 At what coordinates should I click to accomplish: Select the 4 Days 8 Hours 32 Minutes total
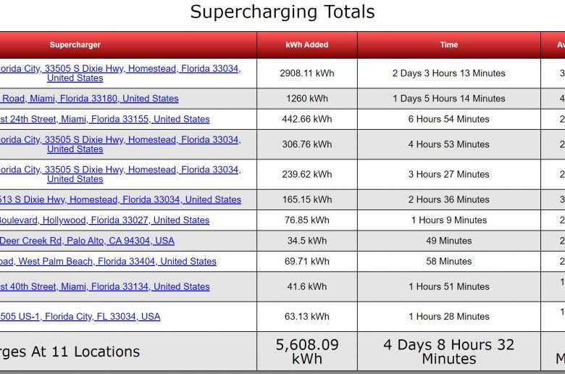449,352
